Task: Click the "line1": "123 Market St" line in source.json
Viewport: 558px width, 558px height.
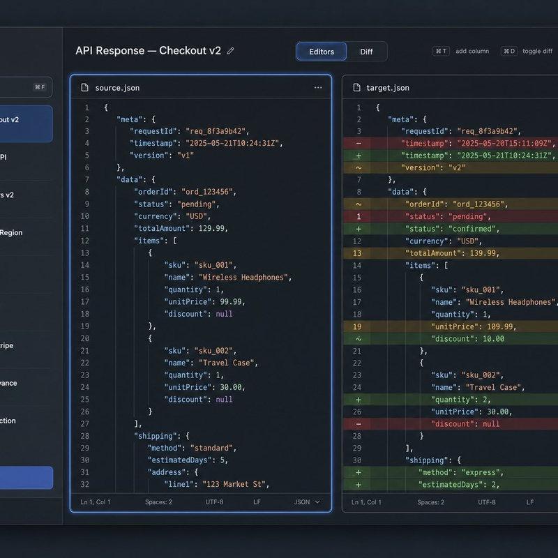Action: pos(217,484)
